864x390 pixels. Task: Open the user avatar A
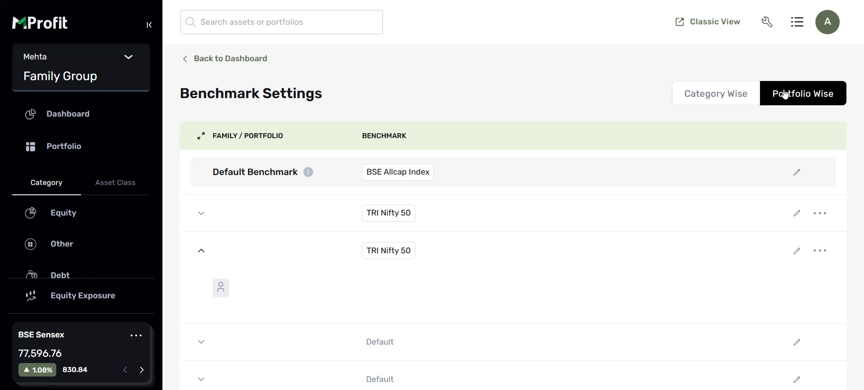[x=828, y=22]
